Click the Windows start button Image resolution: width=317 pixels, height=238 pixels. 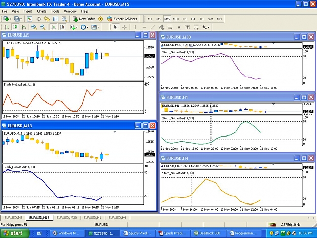coord(15,233)
